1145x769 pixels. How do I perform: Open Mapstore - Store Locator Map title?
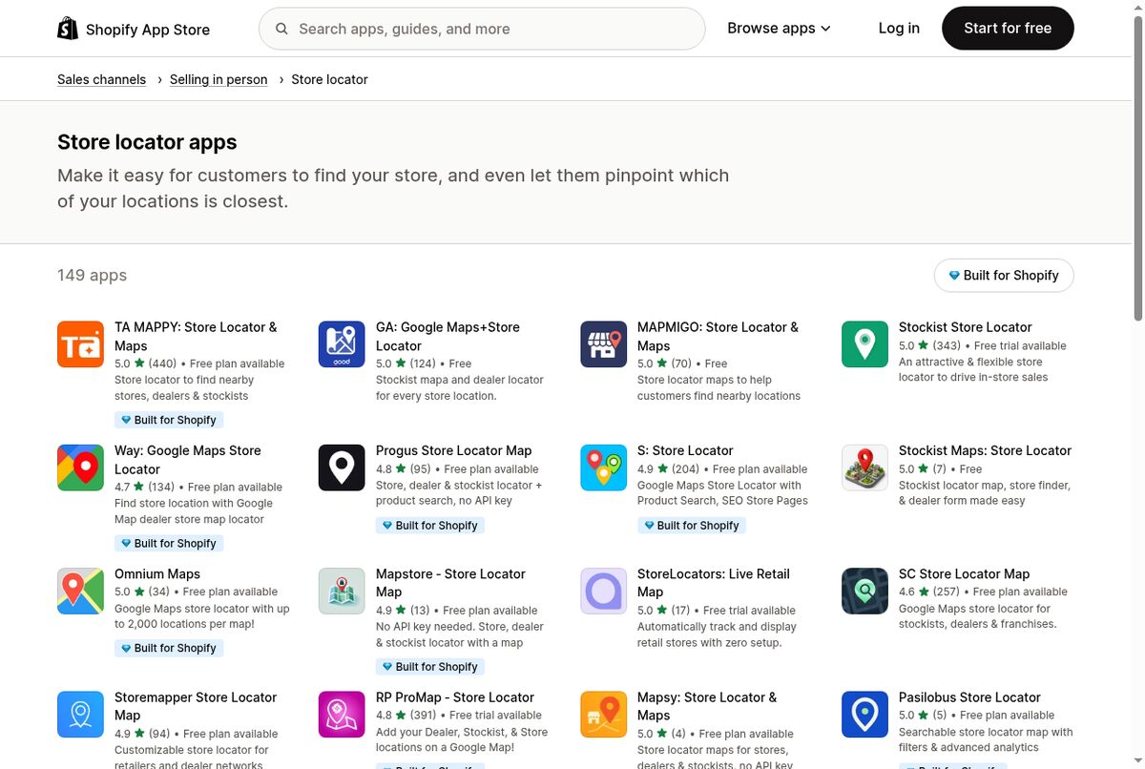click(x=450, y=583)
